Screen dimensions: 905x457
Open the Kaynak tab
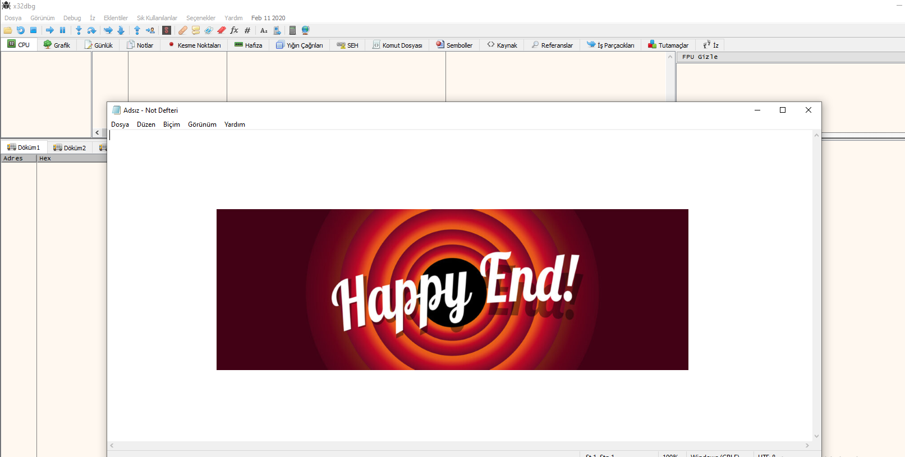click(502, 45)
